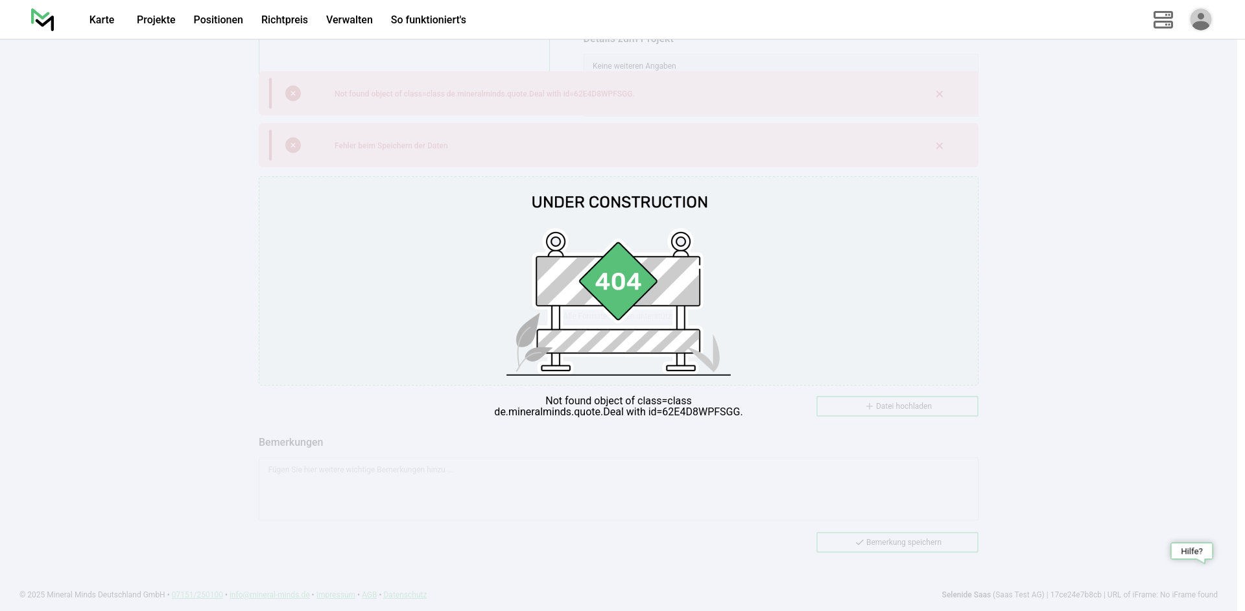Open the Impressum footer link
Viewport: 1245px width, 611px height.
(335, 595)
